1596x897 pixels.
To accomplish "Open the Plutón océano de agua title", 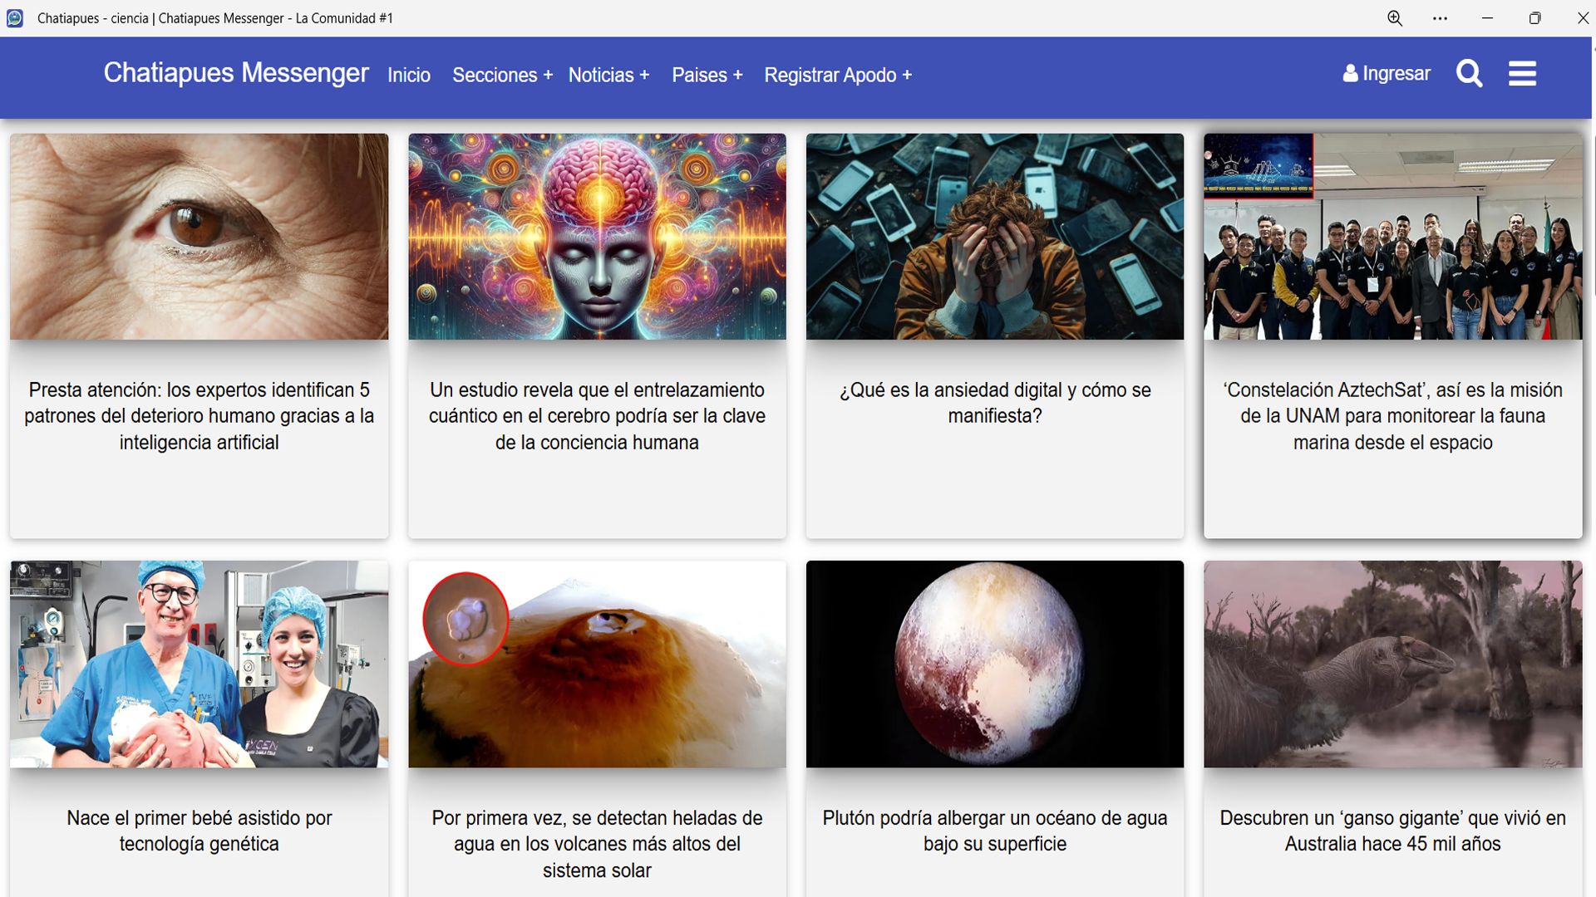I will 995,831.
